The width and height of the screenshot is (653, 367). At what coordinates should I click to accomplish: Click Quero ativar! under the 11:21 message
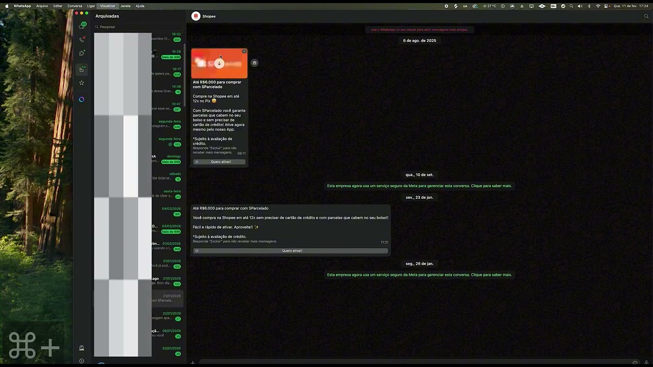[291, 251]
